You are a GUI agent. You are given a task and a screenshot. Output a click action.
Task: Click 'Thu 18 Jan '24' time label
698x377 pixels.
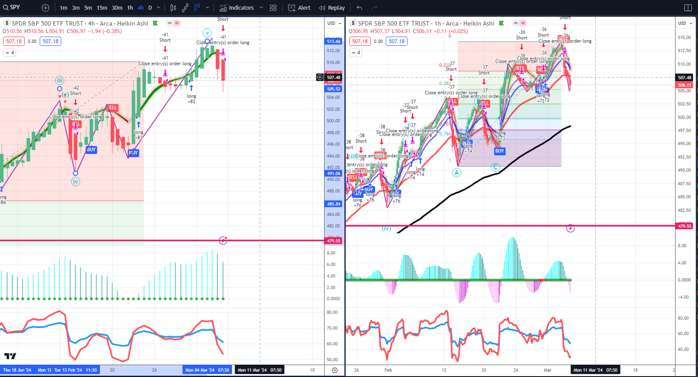point(17,370)
